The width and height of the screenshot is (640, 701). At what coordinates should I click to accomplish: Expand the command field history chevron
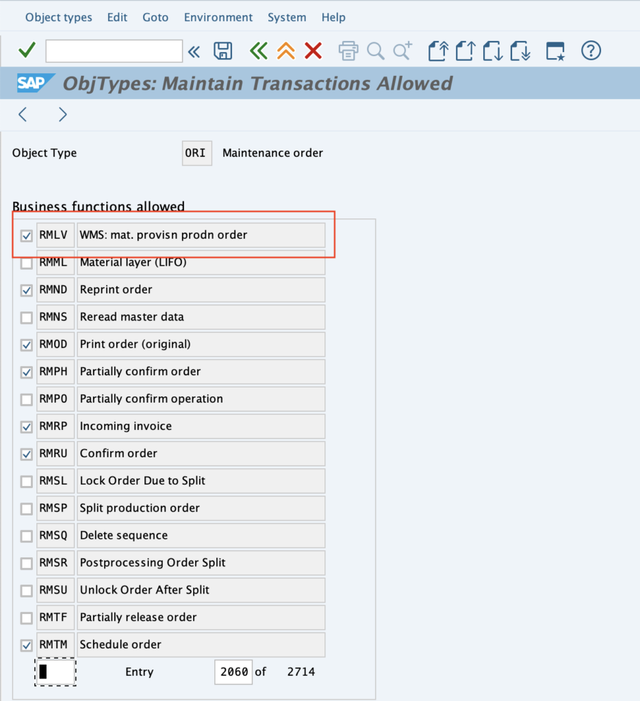[x=194, y=51]
